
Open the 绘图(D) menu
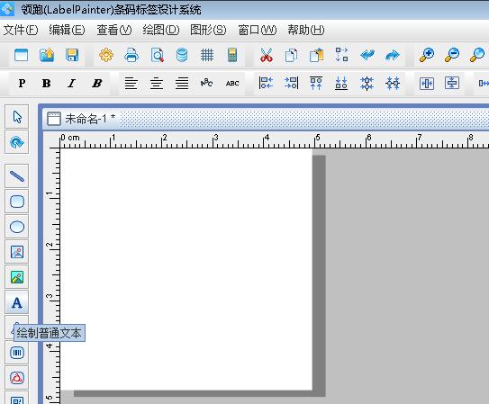point(161,31)
